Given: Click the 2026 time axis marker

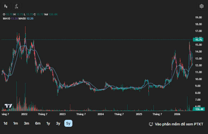Looking at the screenshot, I should [177, 114].
